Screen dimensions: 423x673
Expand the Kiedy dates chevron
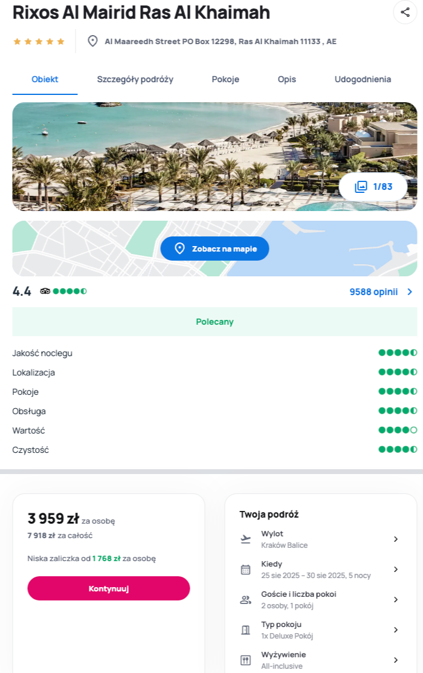[396, 570]
